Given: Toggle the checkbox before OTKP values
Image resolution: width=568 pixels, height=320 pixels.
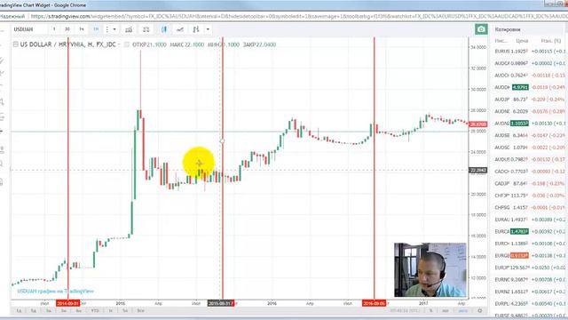Looking at the screenshot, I should pos(126,44).
